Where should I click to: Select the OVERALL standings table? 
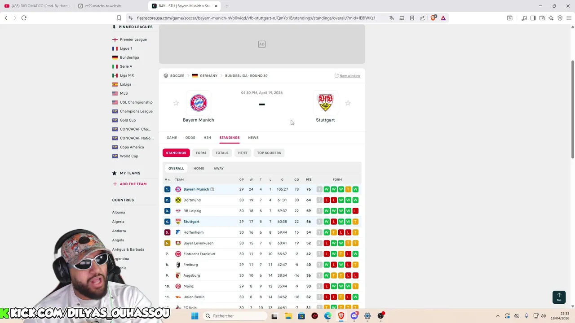[176, 168]
